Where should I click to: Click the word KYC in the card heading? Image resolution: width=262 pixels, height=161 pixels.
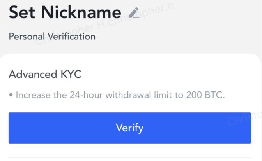point(71,74)
